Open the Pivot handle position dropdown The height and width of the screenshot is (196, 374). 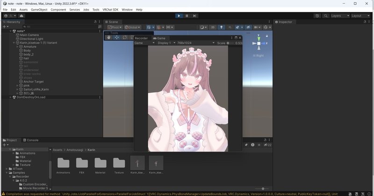(115, 27)
